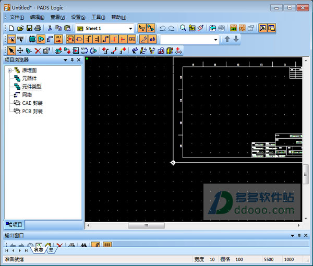Toggle the Selection toolbar button

(141, 28)
